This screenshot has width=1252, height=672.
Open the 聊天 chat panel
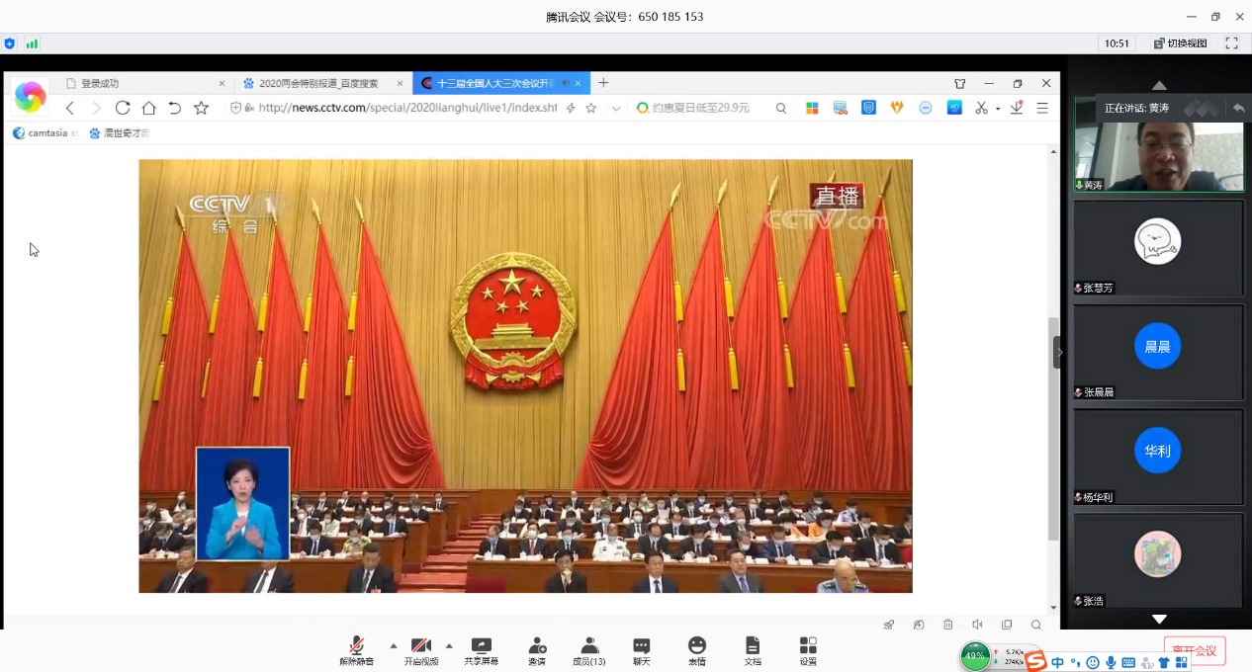pyautogui.click(x=642, y=650)
